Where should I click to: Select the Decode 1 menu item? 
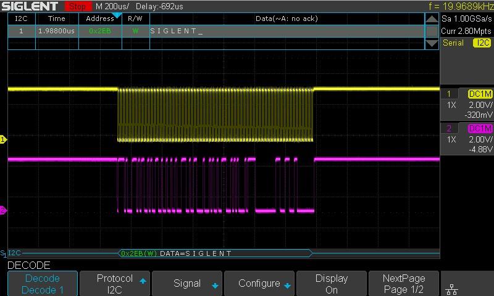43,284
